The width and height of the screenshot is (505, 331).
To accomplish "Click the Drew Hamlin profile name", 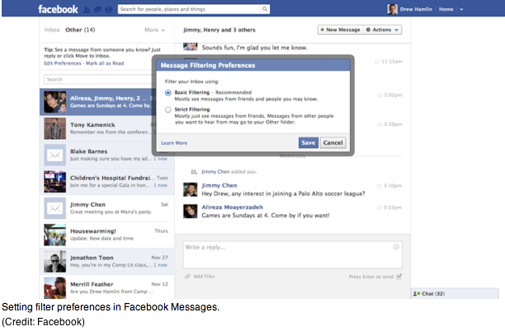I will point(416,9).
